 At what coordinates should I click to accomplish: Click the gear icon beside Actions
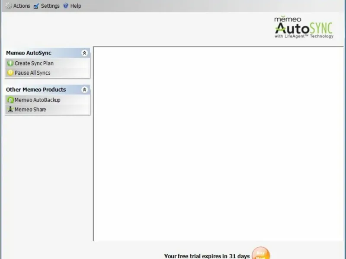tap(9, 6)
